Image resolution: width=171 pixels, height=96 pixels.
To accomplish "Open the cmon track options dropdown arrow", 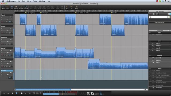I will click(x=12, y=33).
